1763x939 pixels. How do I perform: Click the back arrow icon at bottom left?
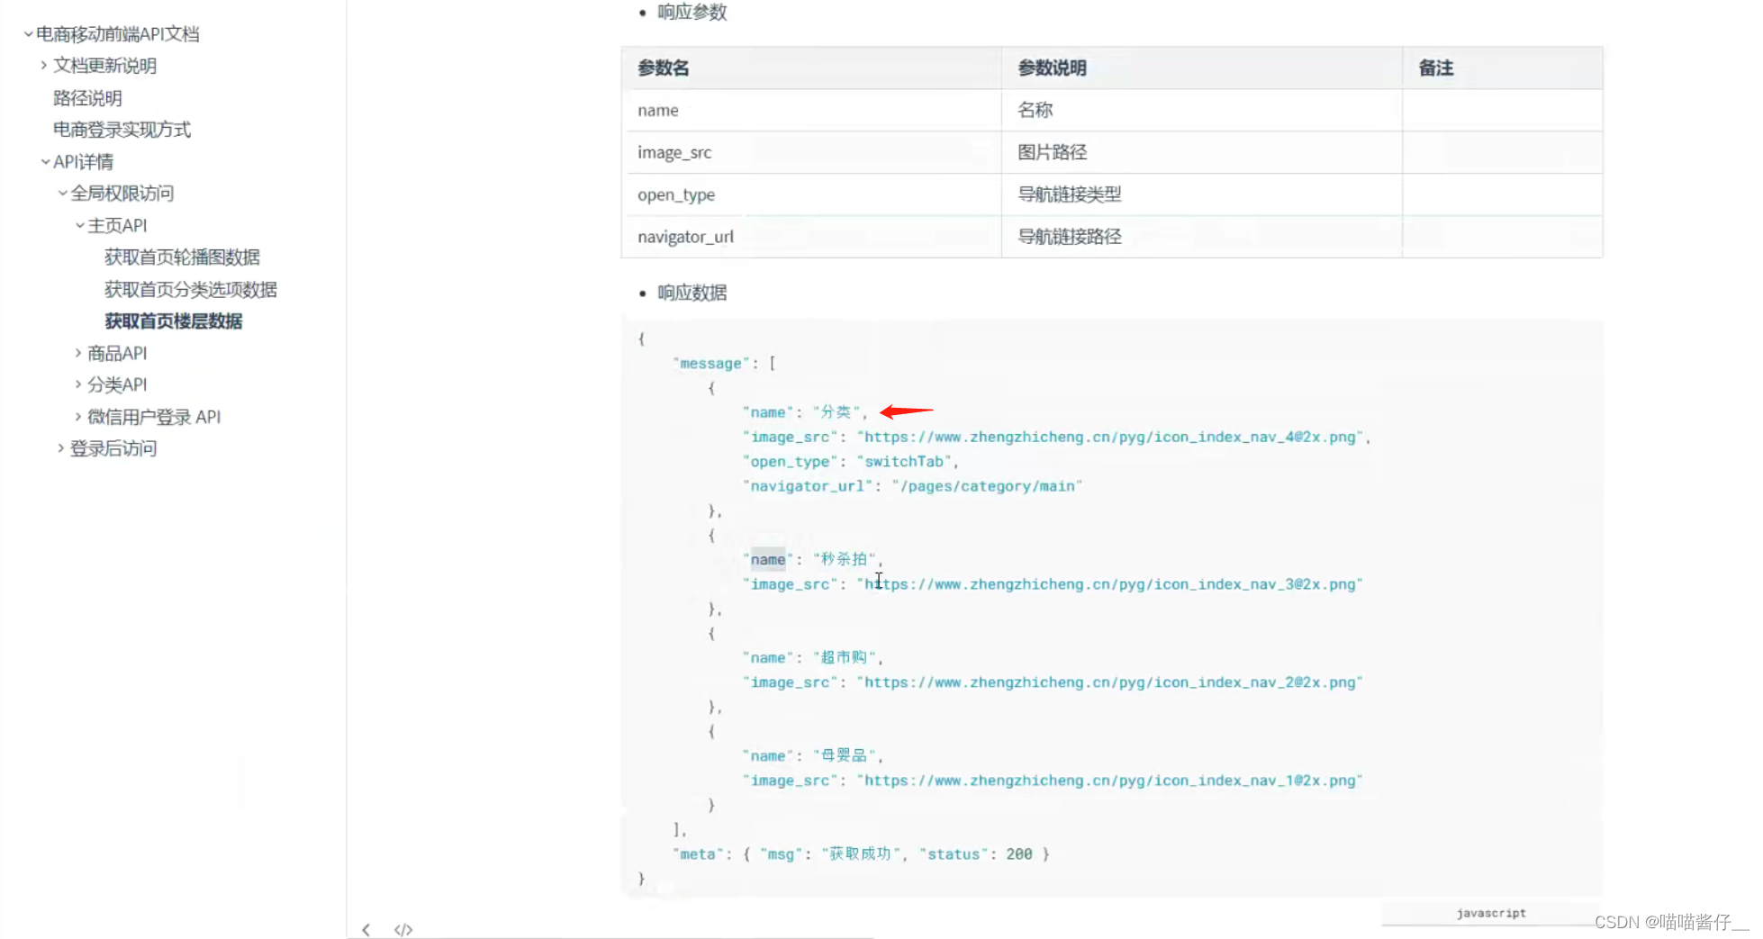click(x=366, y=929)
